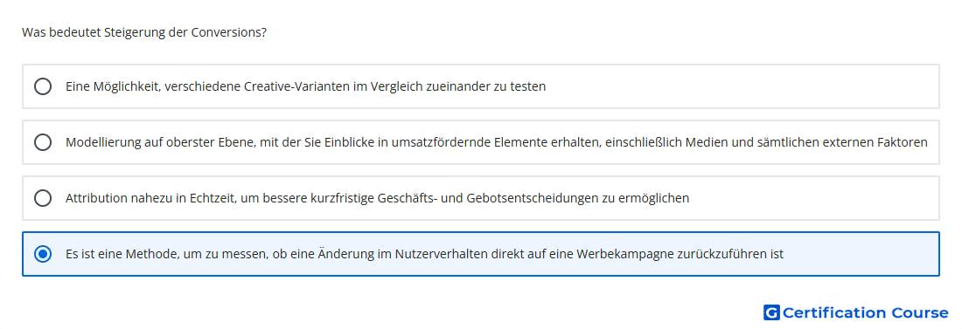Click the answer text Attribution nahezu in Echtzeit
This screenshot has width=962, height=329.
click(377, 198)
